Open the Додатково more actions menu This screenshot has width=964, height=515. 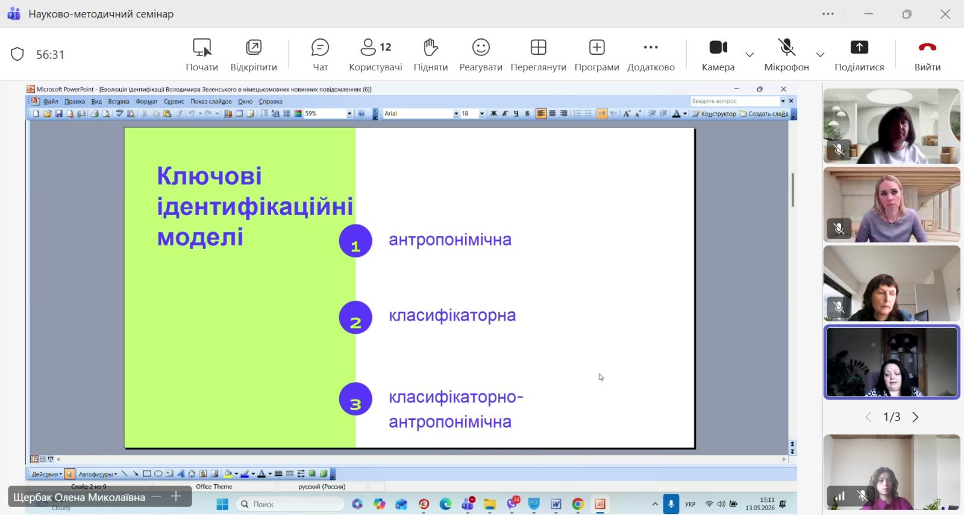[x=651, y=55]
